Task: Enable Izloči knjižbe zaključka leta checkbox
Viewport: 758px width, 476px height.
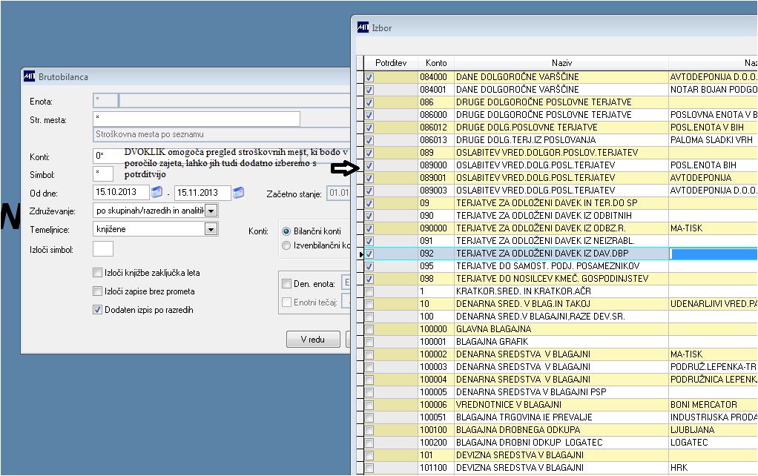Action: pos(97,273)
